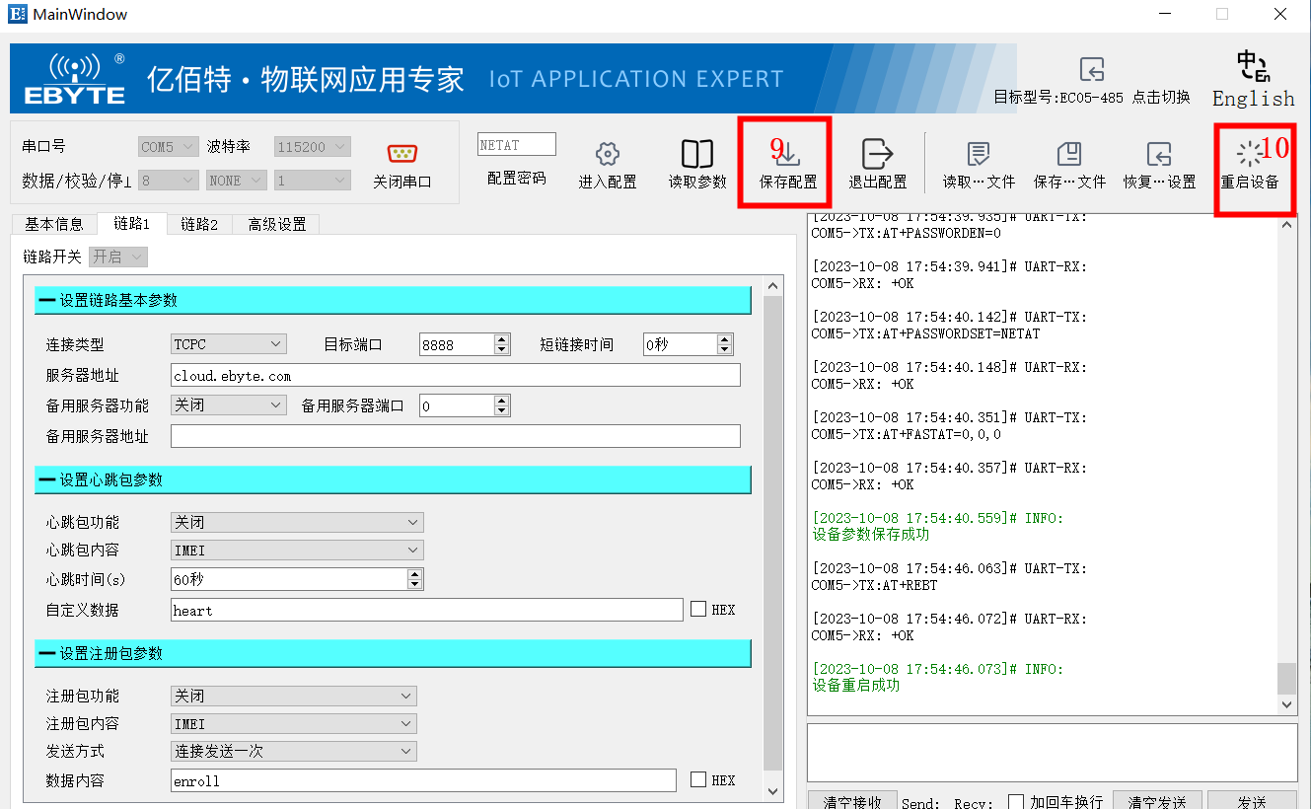Click the 退出配置 exit icon
Viewport: 1311px width, 809px height.
pos(877,155)
